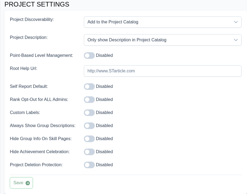Click the Always Show Group Descriptions label
Screen dimensions: 247x194
[43, 125]
